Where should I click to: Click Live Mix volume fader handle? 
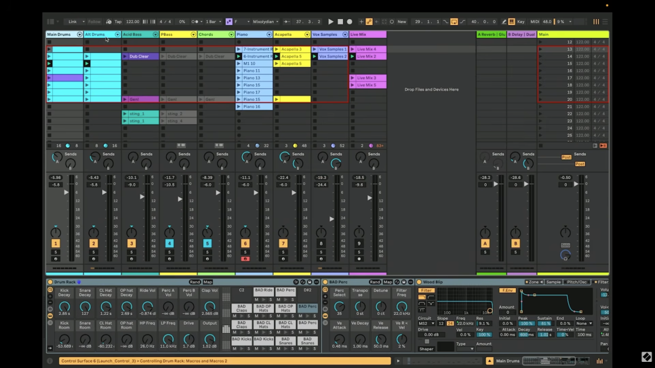pyautogui.click(x=370, y=198)
